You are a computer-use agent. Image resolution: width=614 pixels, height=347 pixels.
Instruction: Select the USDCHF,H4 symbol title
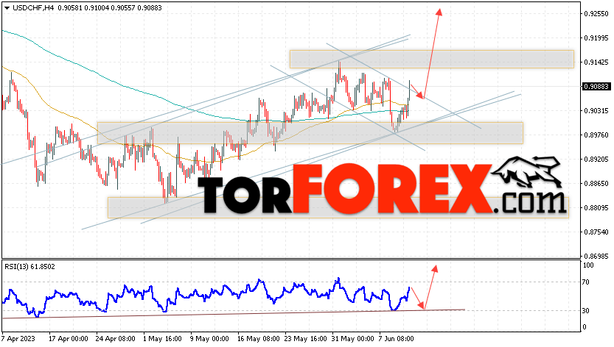click(33, 8)
